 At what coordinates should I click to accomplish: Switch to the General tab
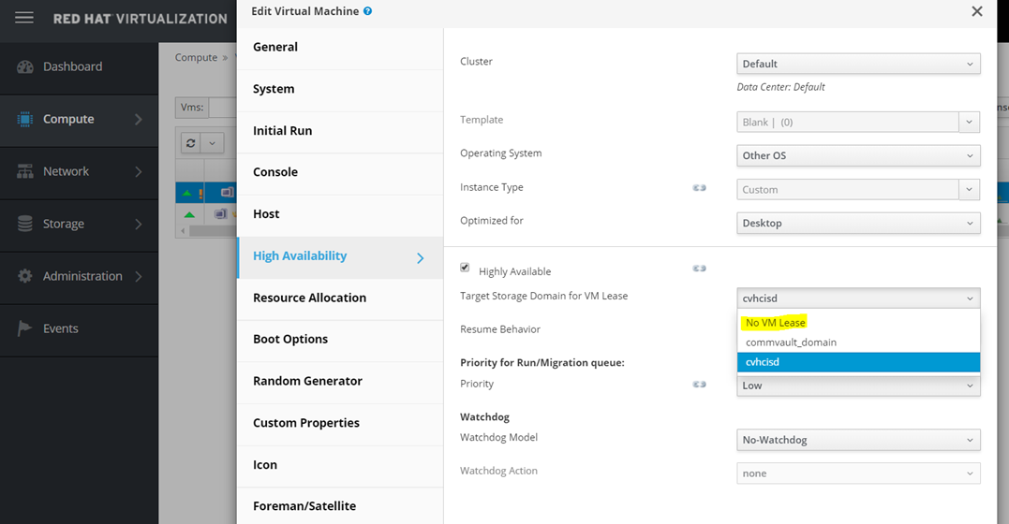coord(340,47)
